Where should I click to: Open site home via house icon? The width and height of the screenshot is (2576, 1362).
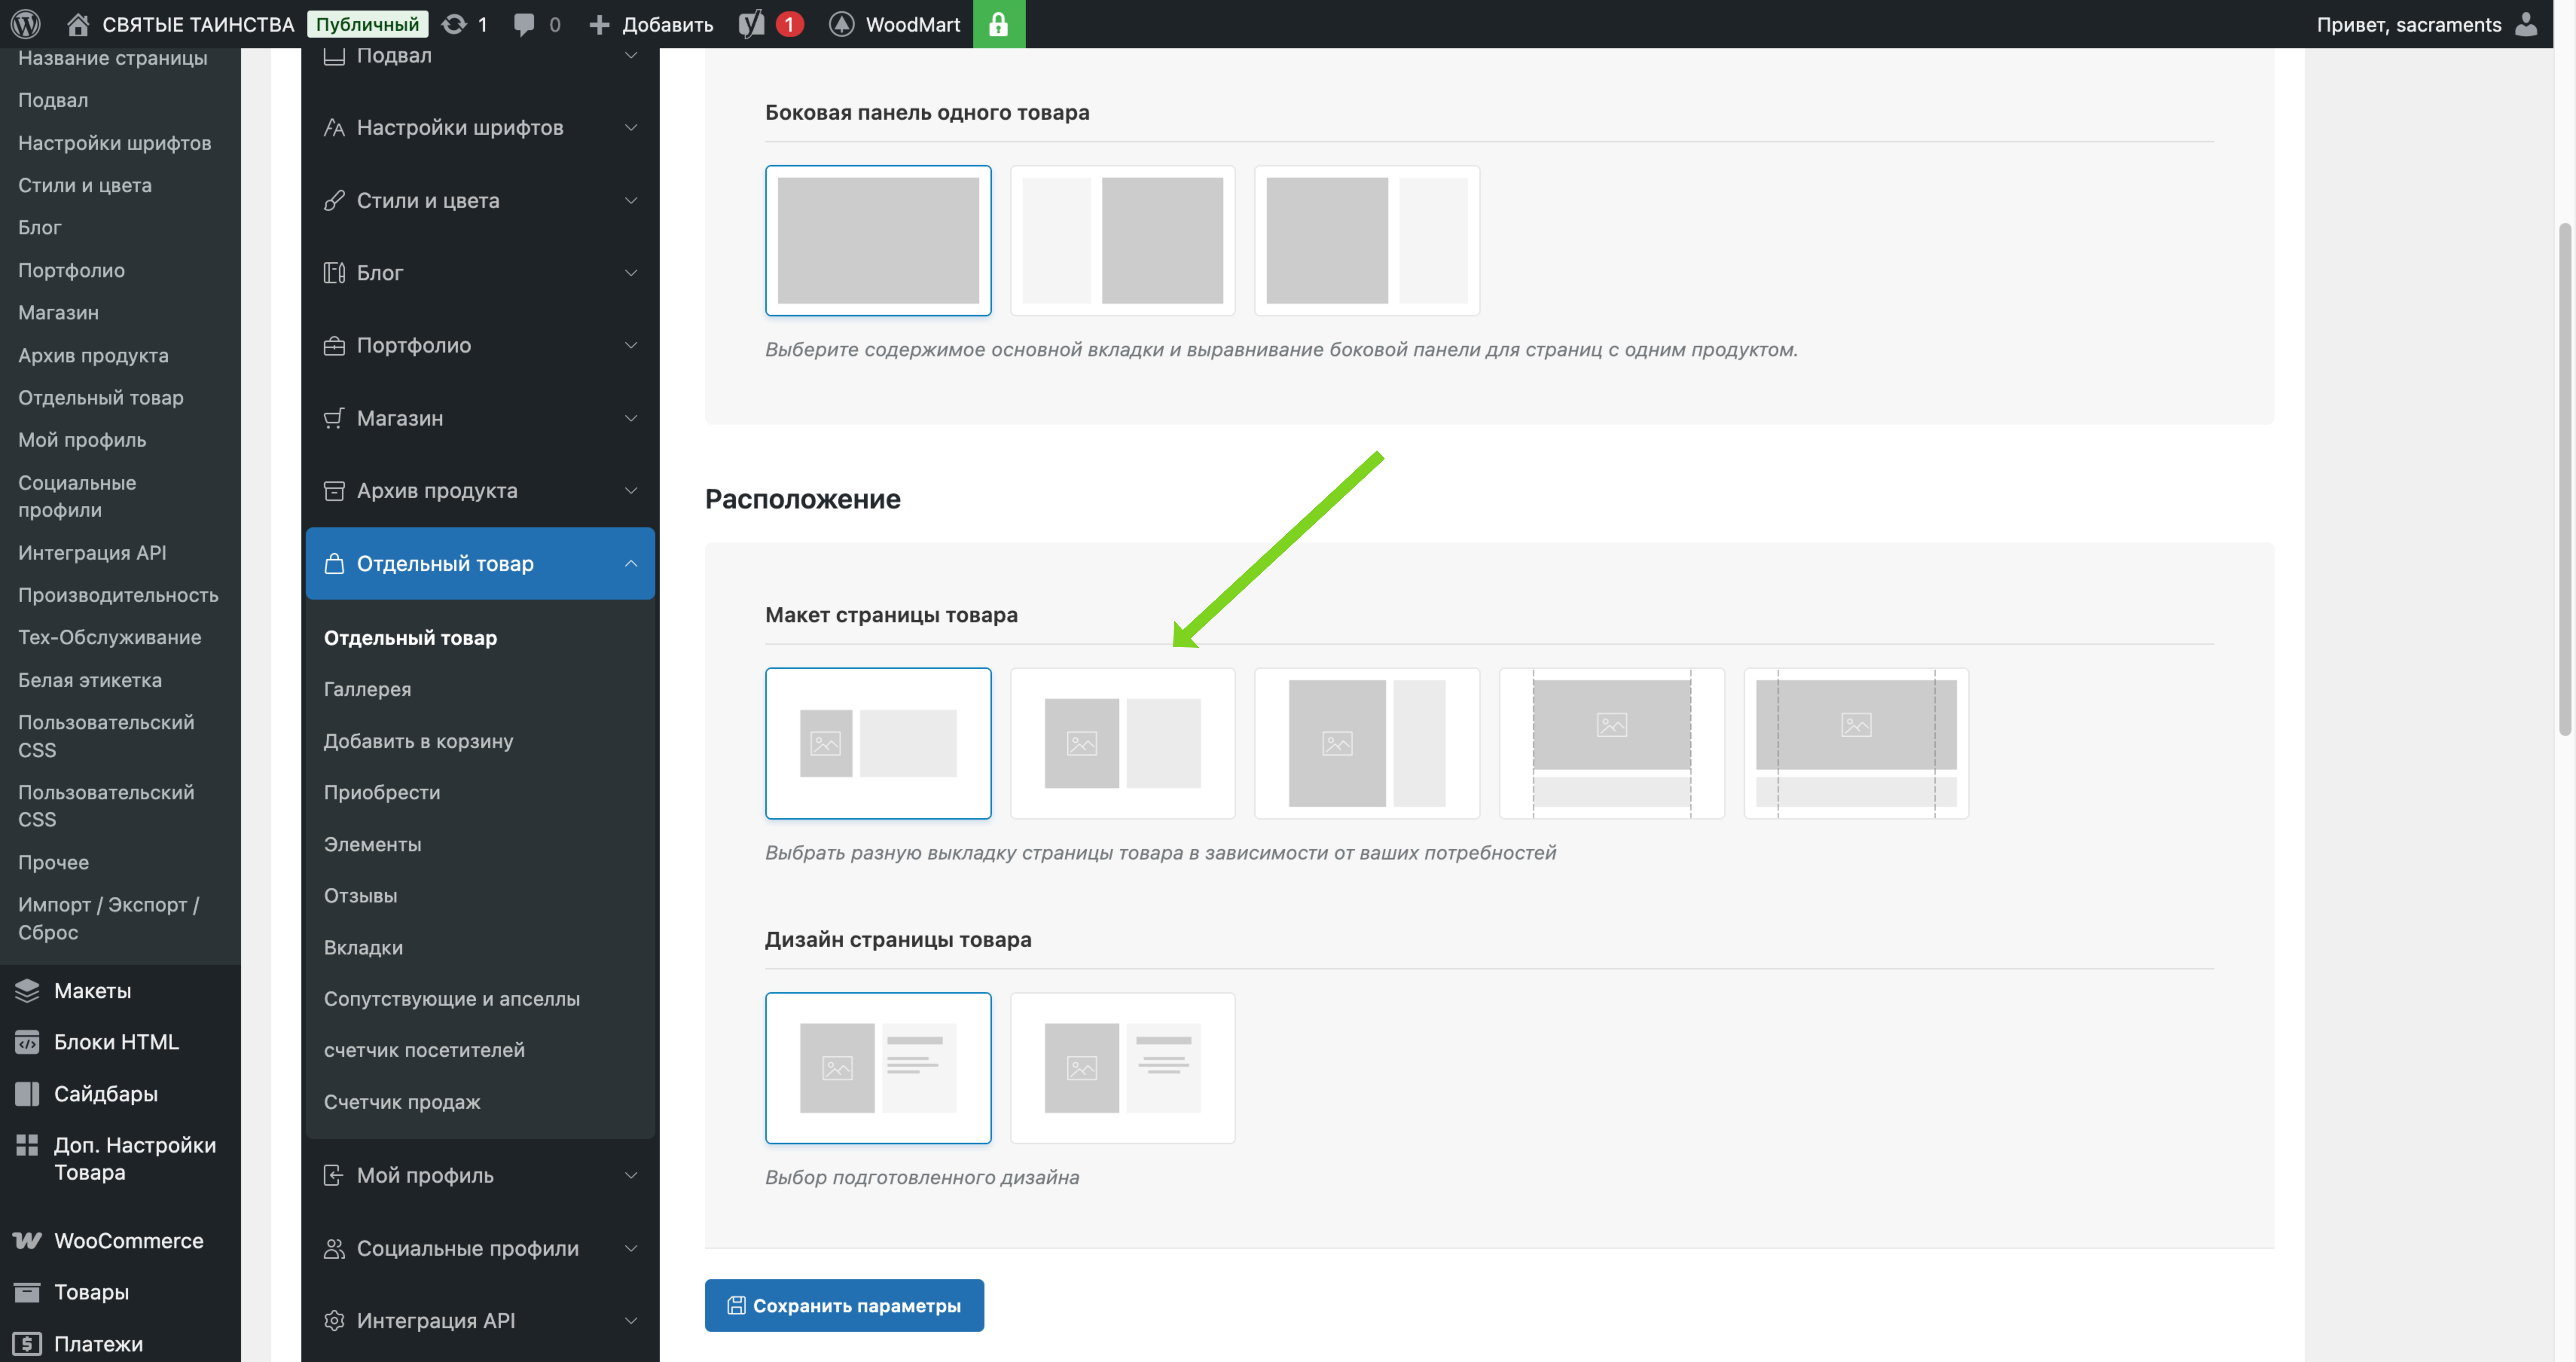(78, 24)
